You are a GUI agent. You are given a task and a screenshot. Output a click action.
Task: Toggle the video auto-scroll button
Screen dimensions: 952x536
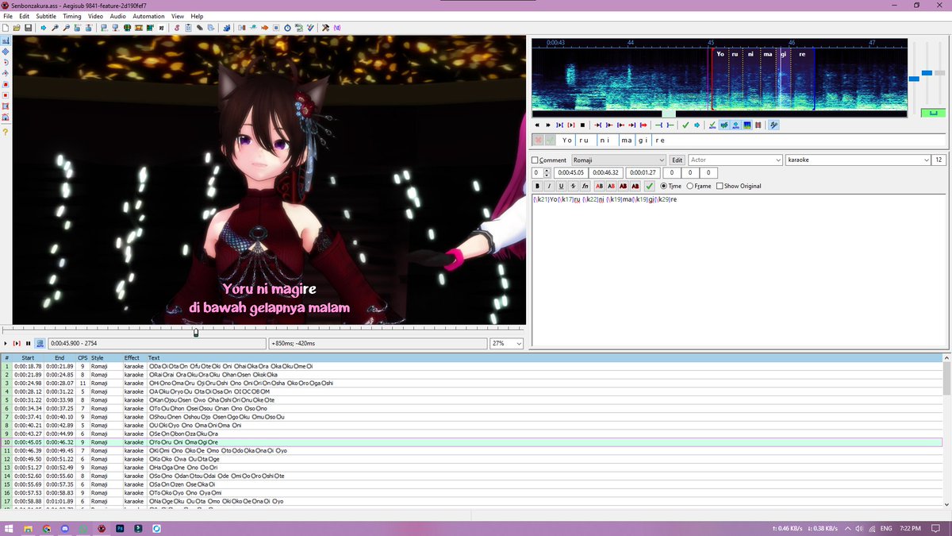[x=40, y=343]
